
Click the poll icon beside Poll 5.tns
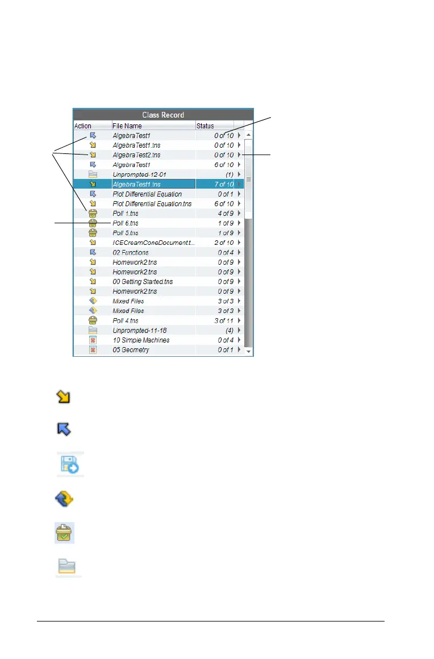(x=93, y=233)
